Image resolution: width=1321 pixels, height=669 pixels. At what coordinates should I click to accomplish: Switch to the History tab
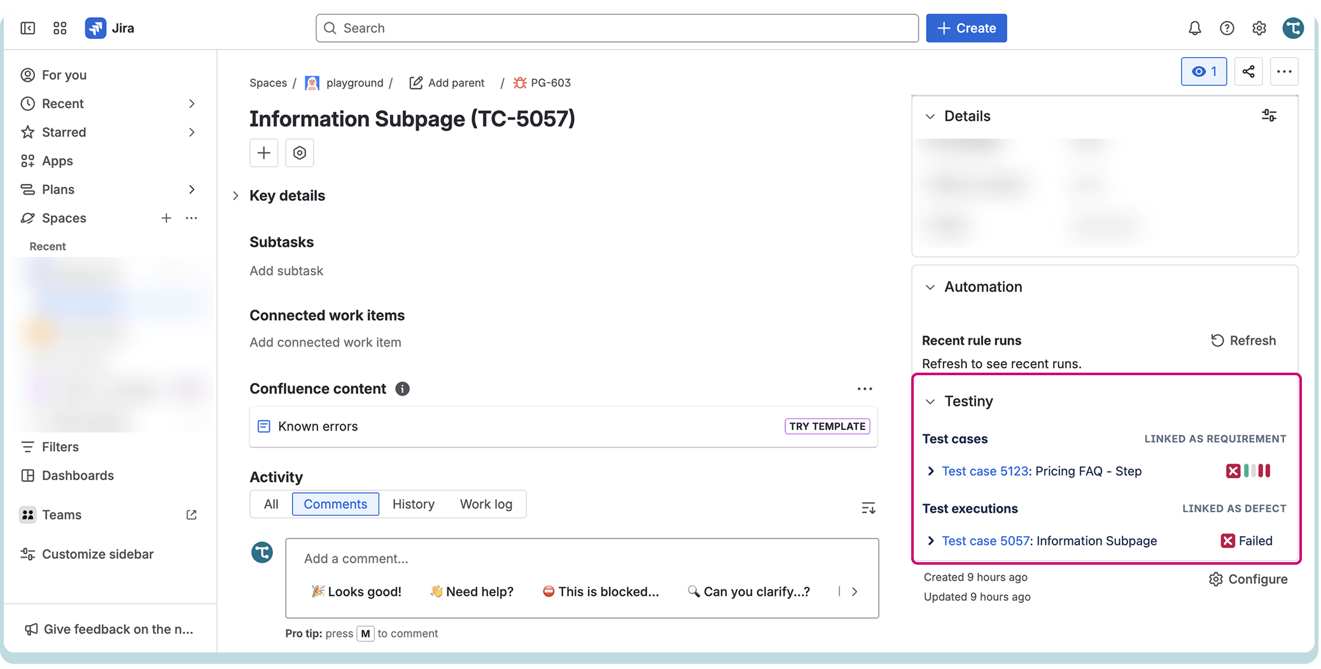click(413, 504)
